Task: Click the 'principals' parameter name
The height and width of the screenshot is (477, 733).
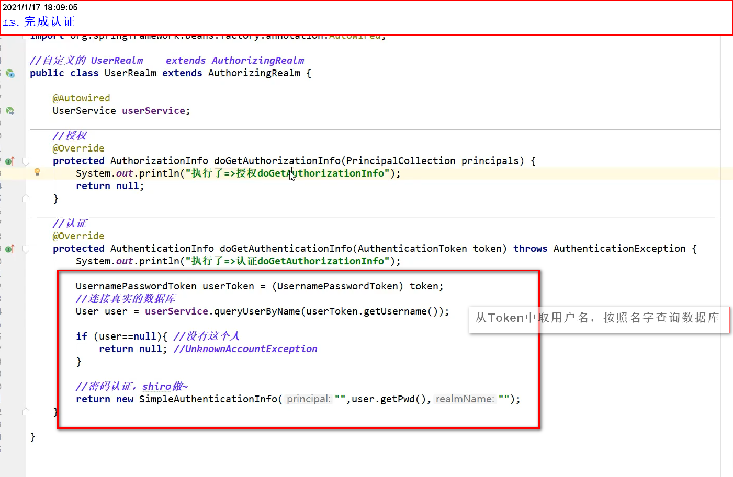Action: [490, 161]
